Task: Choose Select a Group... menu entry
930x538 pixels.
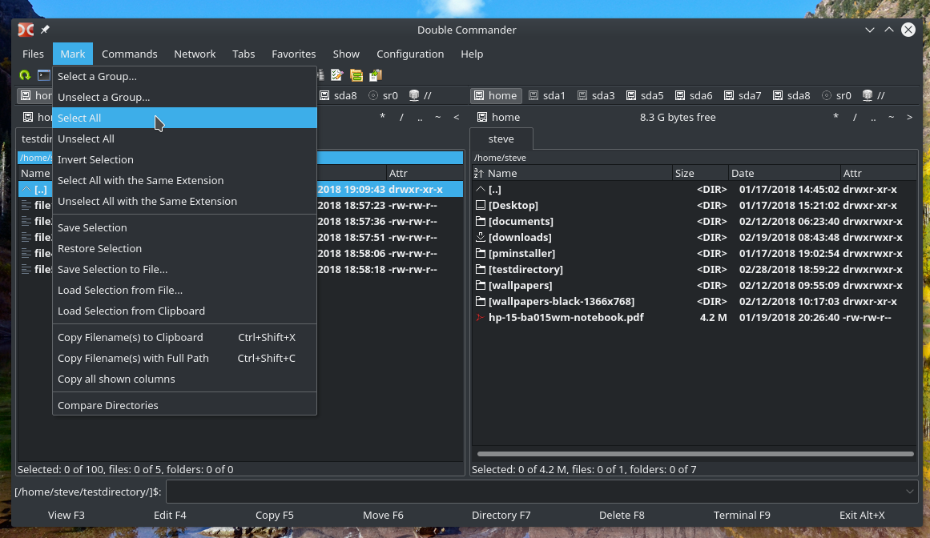Action: 184,76
